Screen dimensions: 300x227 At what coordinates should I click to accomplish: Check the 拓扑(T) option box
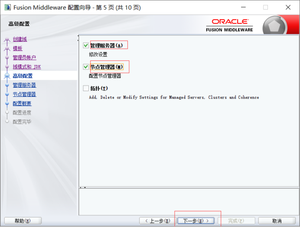click(x=86, y=89)
